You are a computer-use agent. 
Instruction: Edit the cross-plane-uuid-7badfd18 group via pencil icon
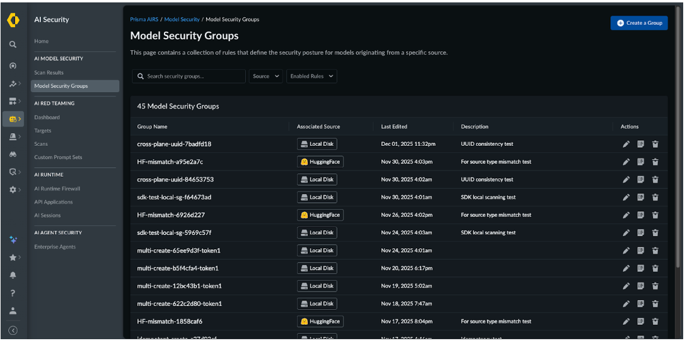626,144
